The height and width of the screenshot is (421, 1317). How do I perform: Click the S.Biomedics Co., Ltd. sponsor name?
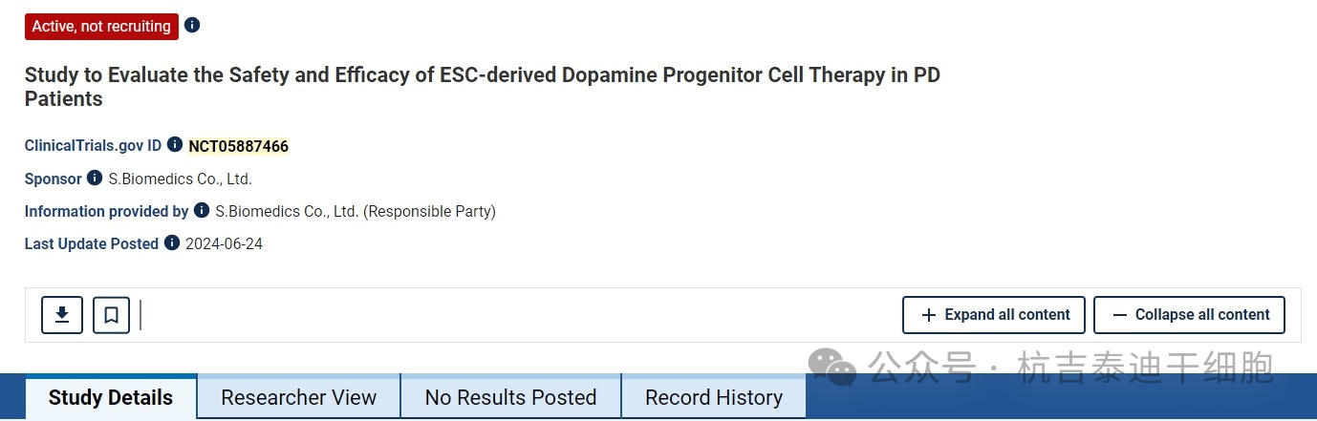[x=180, y=179]
